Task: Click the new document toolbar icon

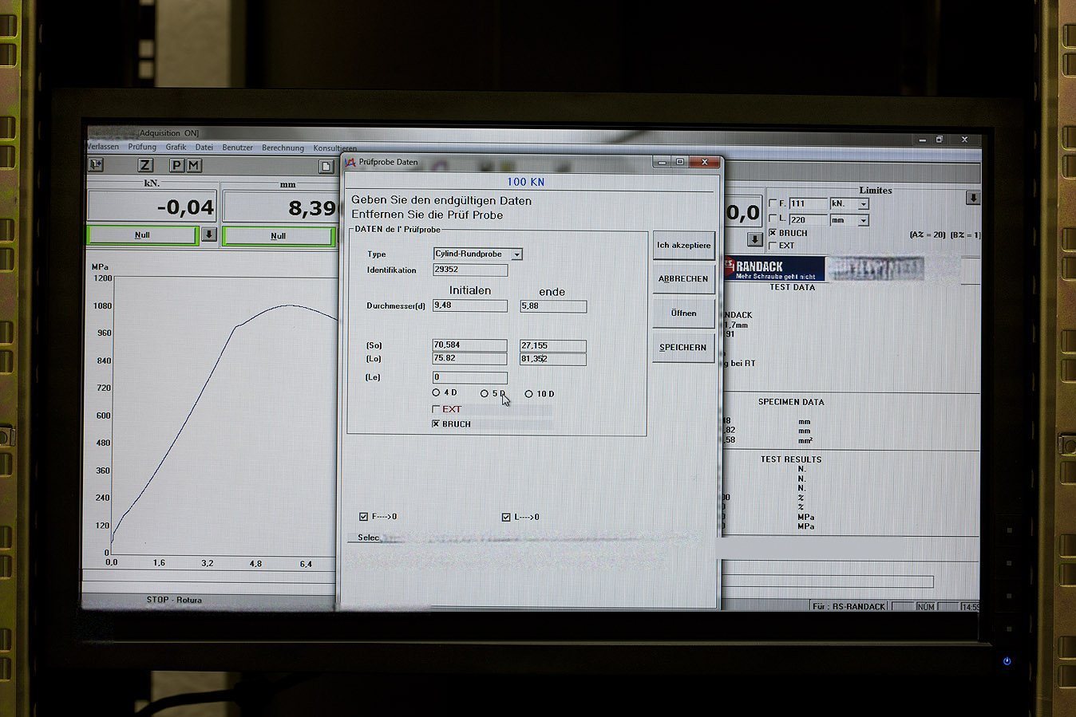Action: [x=326, y=166]
